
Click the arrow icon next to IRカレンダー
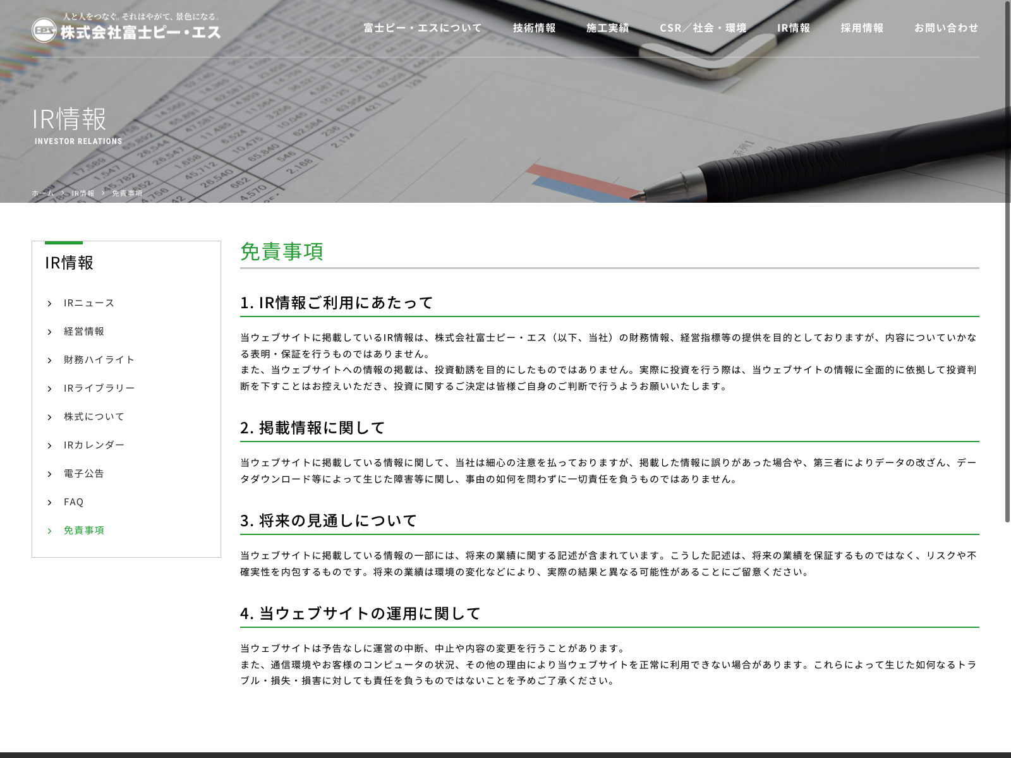(x=50, y=446)
